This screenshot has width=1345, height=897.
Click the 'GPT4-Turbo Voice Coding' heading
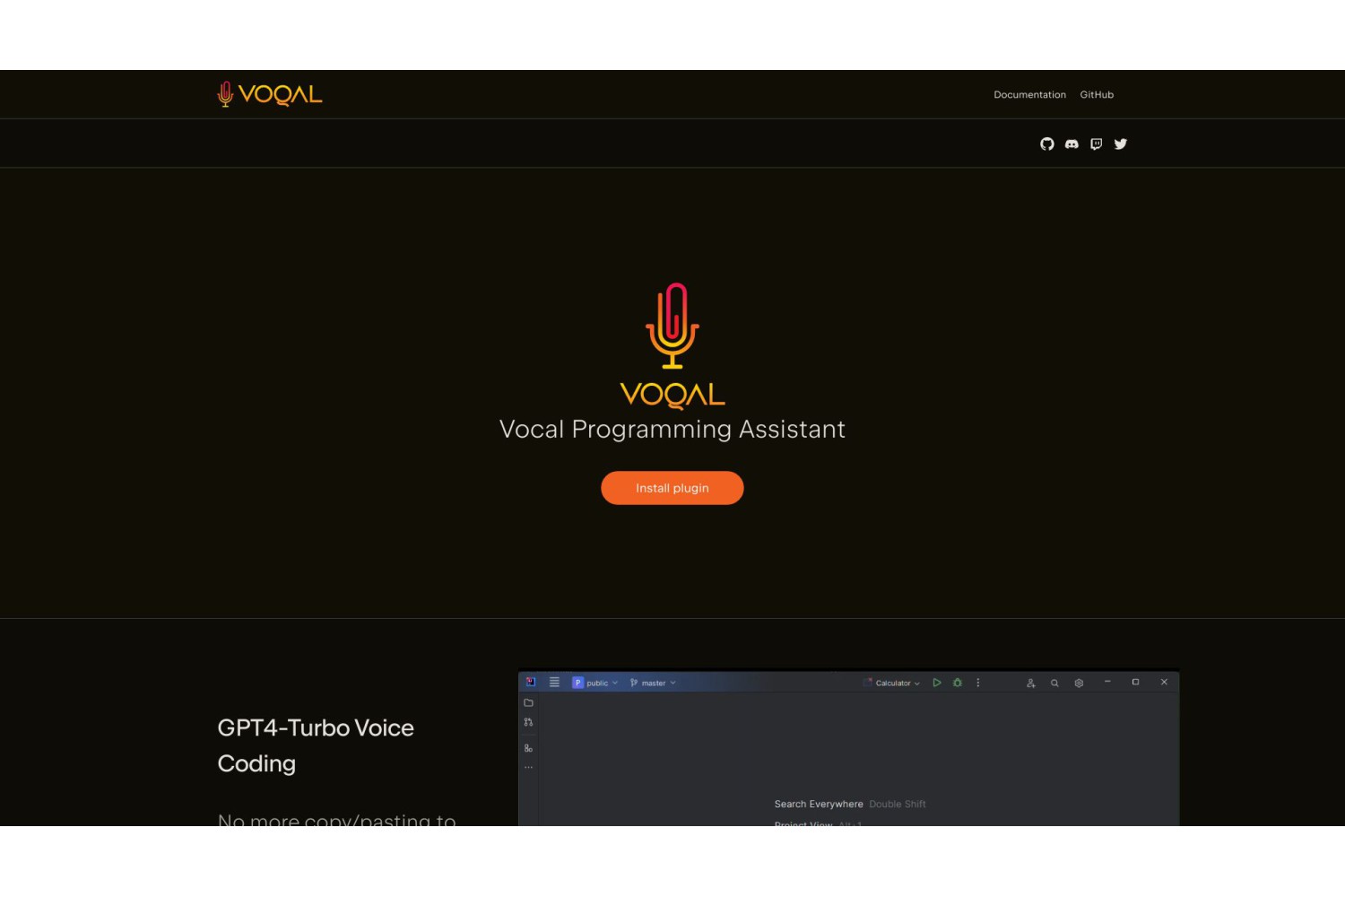coord(316,745)
